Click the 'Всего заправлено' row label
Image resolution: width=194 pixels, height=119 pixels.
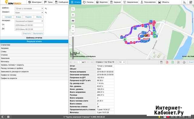[78, 92]
